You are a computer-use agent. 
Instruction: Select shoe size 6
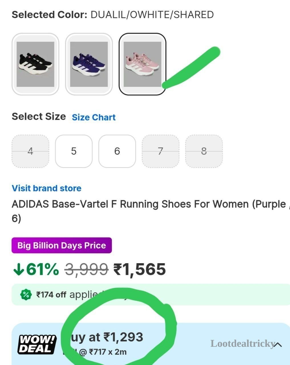[x=117, y=151]
